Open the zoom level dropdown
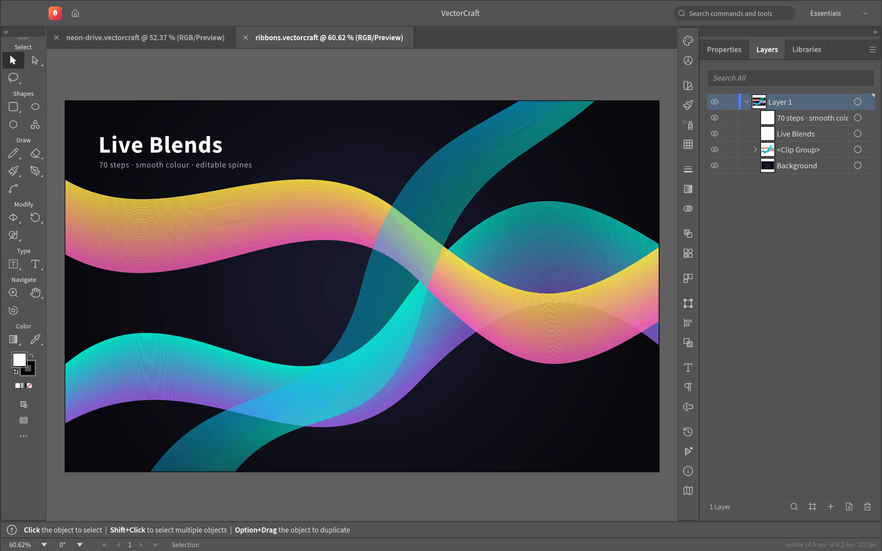Image resolution: width=882 pixels, height=551 pixels. click(44, 545)
